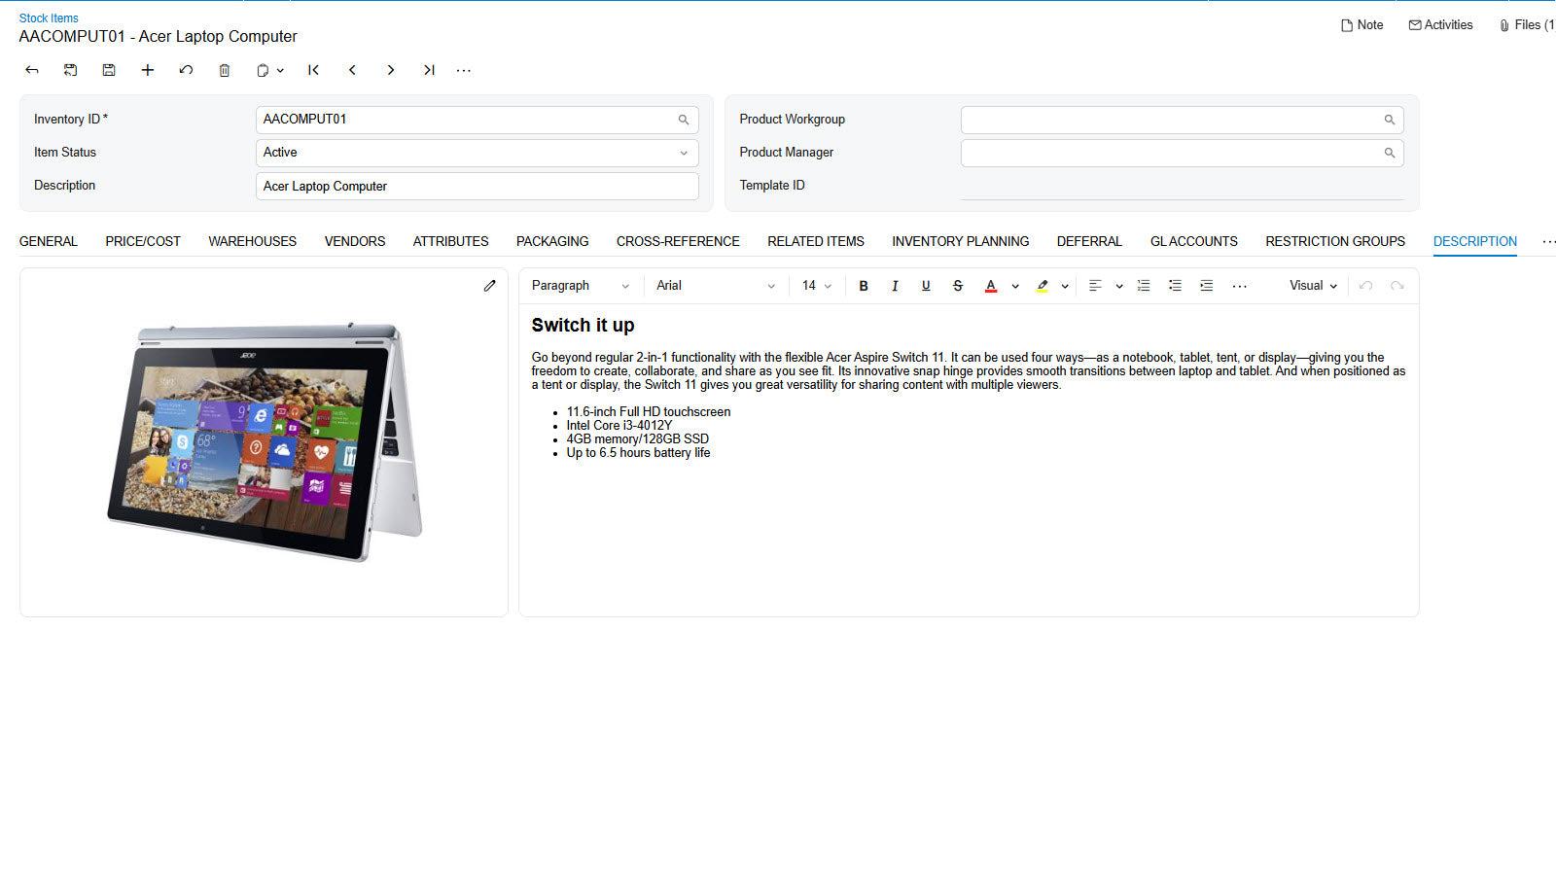Viewport: 1556px width, 875px height.
Task: Switch to the RESTRICTION GROUPS tab
Action: pos(1335,241)
